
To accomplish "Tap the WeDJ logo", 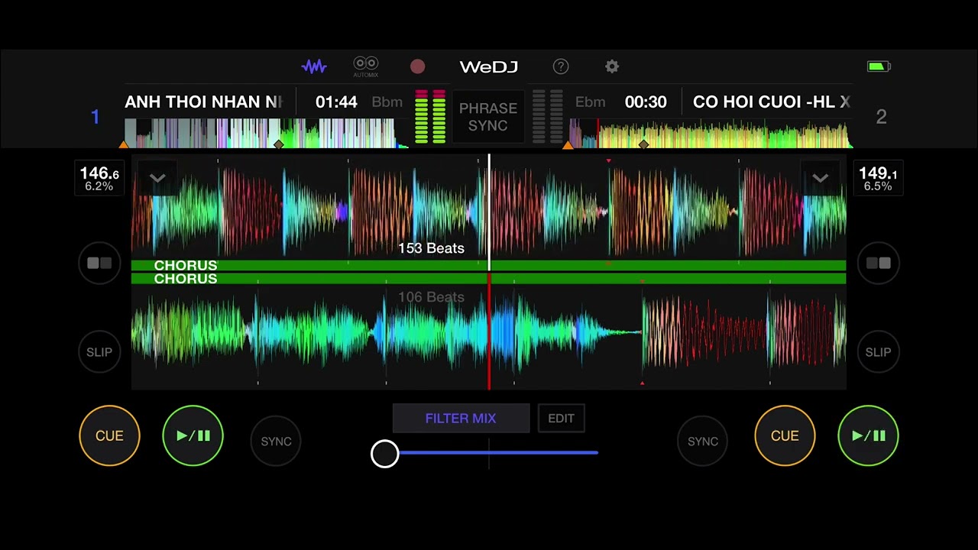I will pyautogui.click(x=488, y=67).
